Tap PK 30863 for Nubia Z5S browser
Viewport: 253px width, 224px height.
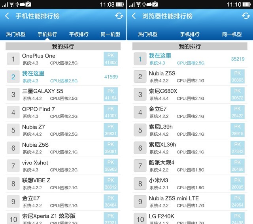click(x=238, y=77)
